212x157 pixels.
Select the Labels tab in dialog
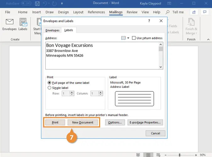click(x=69, y=30)
